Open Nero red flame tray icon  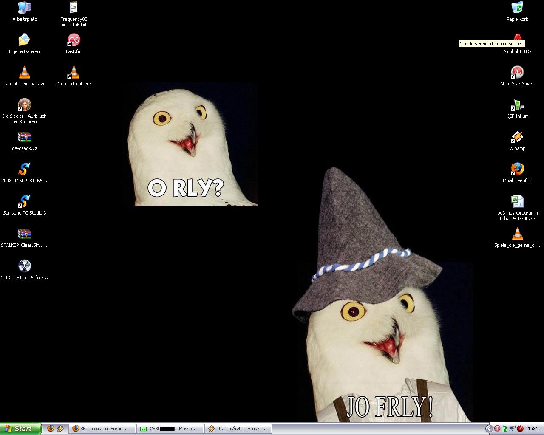point(520,429)
